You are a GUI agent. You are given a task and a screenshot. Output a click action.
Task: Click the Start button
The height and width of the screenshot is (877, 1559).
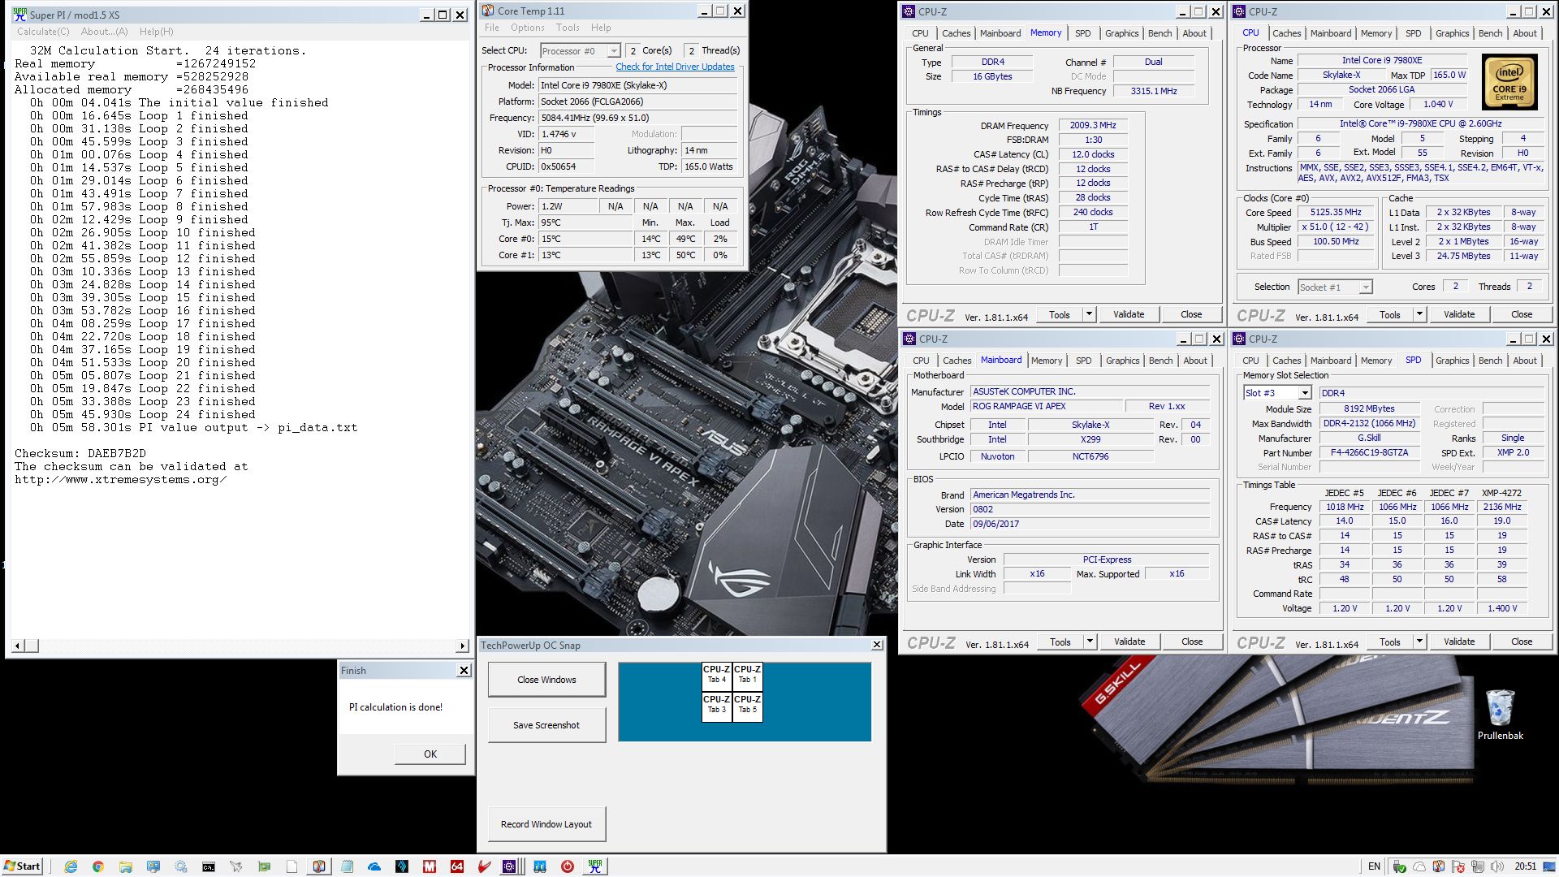coord(23,866)
